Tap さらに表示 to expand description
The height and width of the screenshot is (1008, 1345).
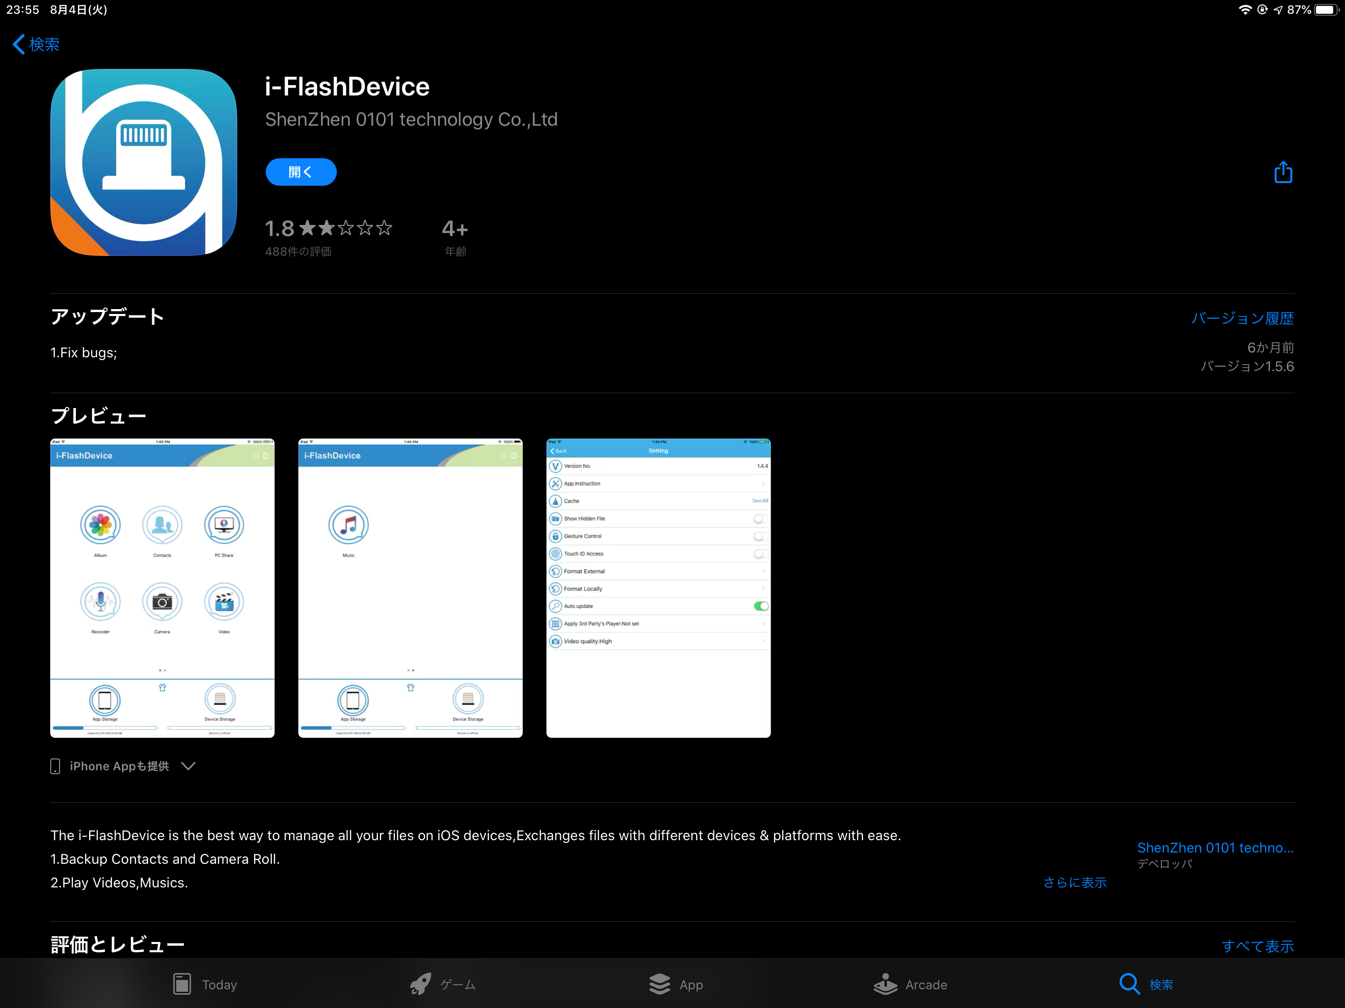pos(1075,882)
